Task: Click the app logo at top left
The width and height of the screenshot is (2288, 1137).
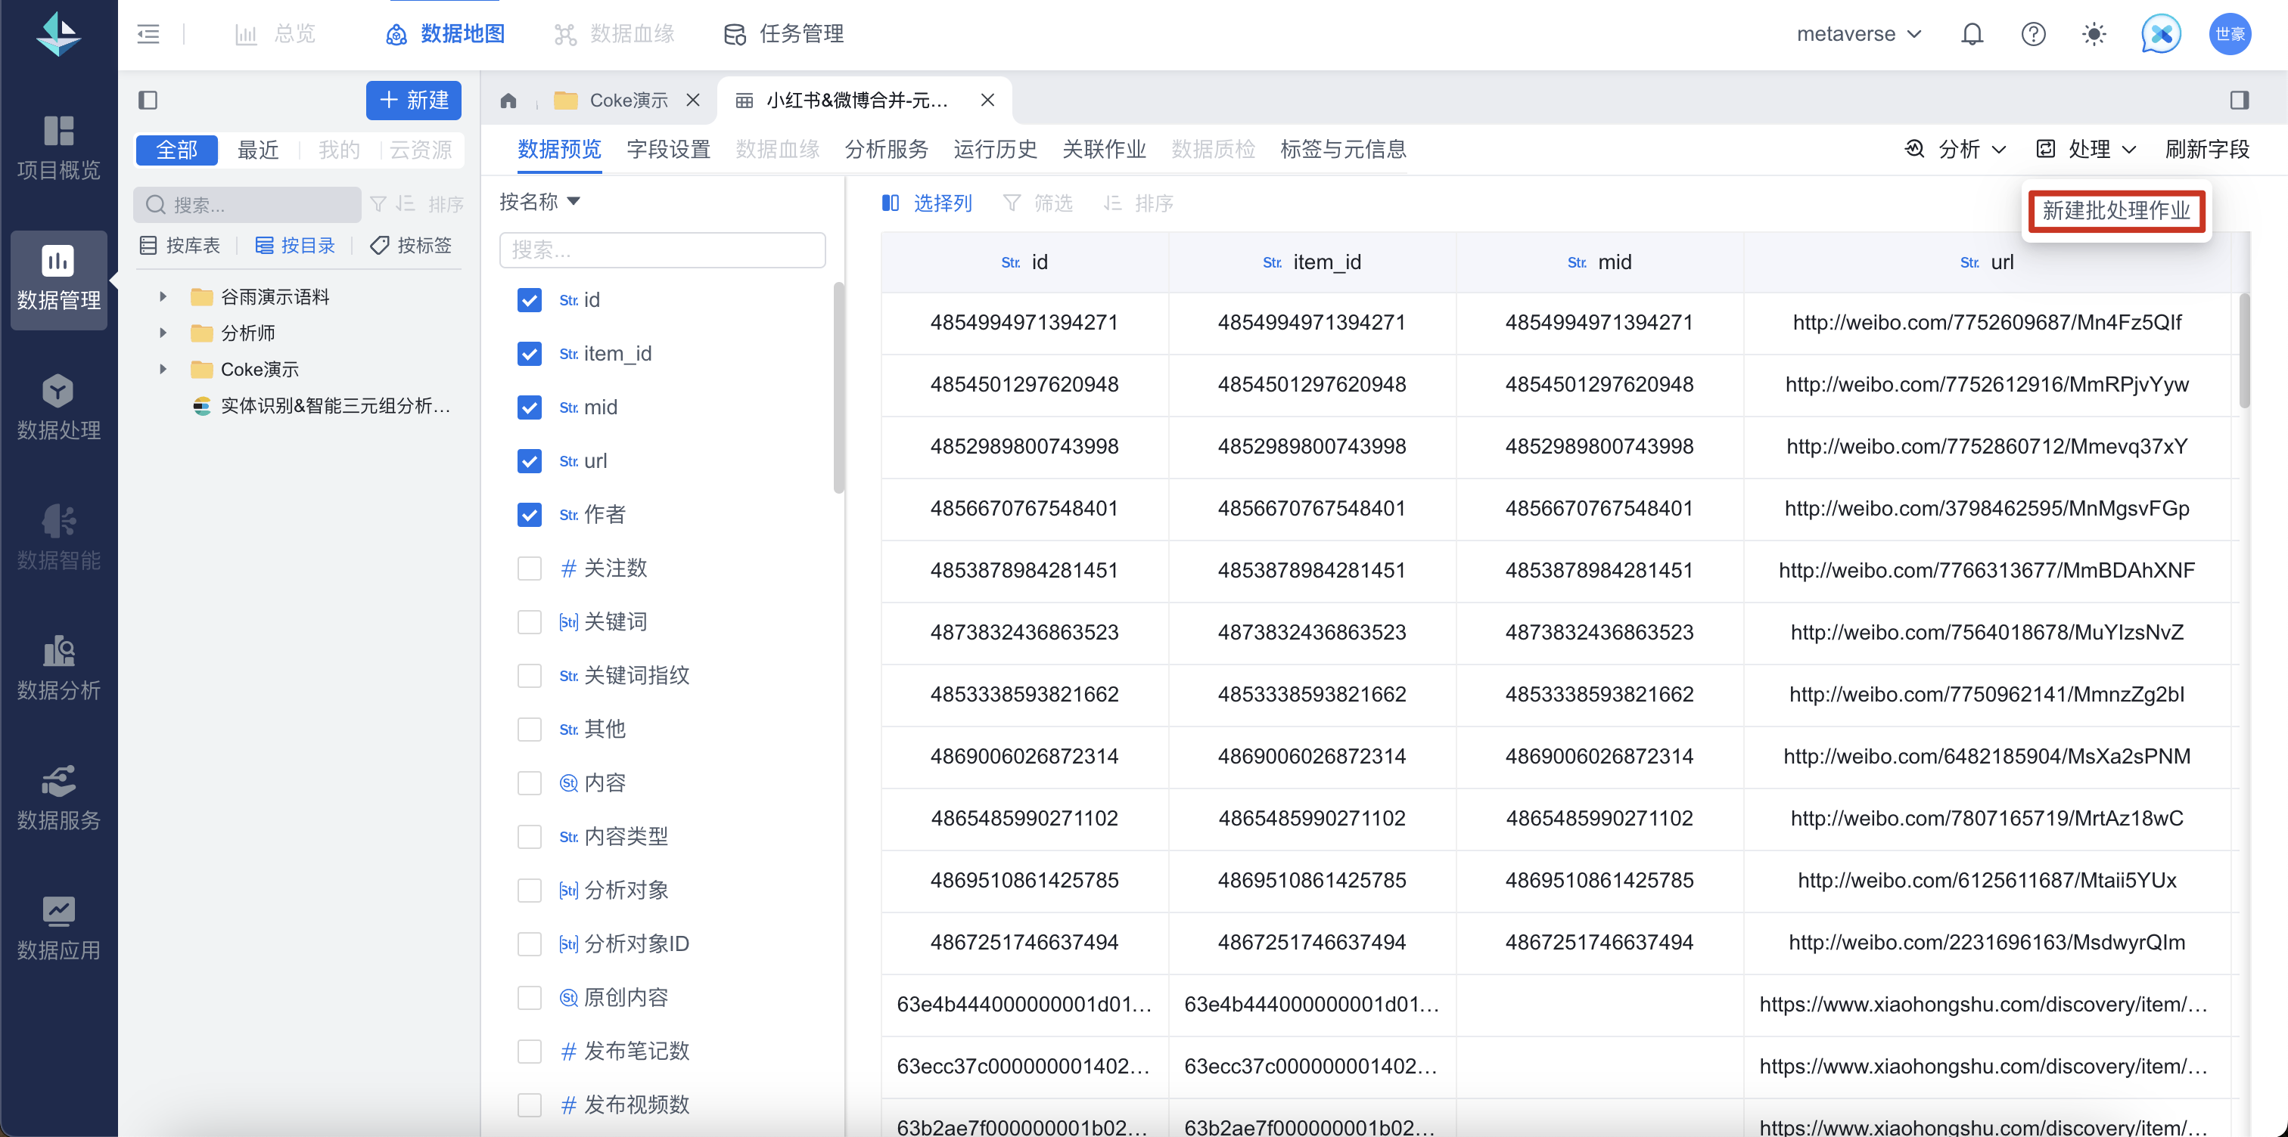Action: [x=58, y=34]
